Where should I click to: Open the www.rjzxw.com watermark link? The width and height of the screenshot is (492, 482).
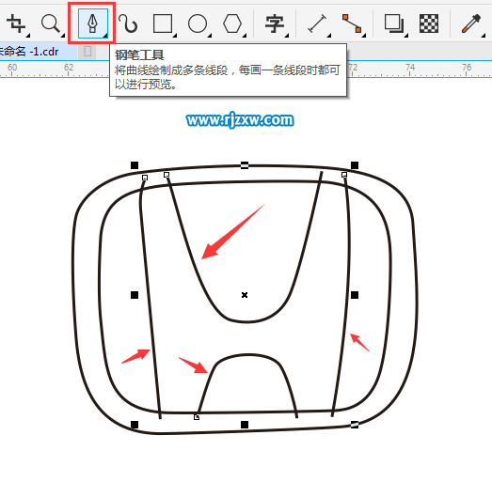(240, 120)
